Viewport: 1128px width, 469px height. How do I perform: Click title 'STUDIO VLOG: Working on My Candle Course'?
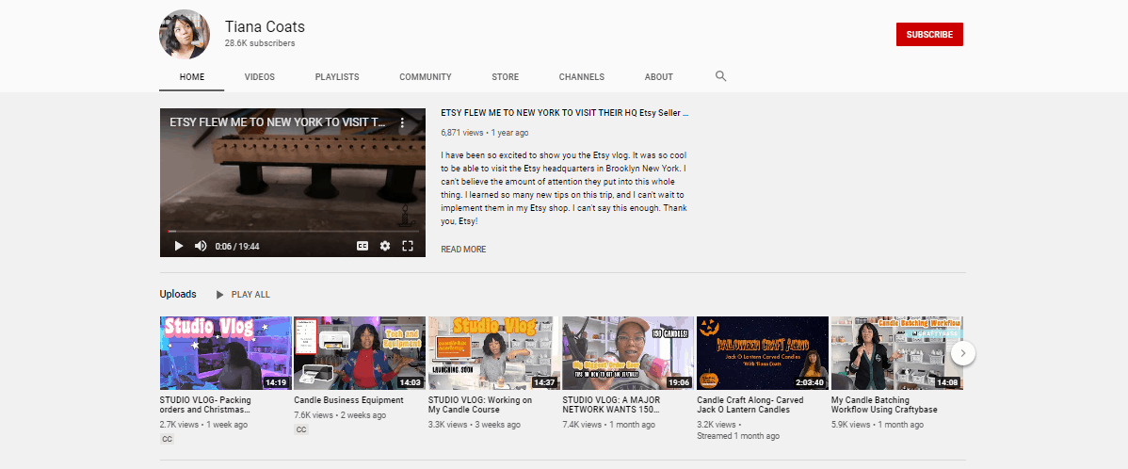[x=480, y=405]
